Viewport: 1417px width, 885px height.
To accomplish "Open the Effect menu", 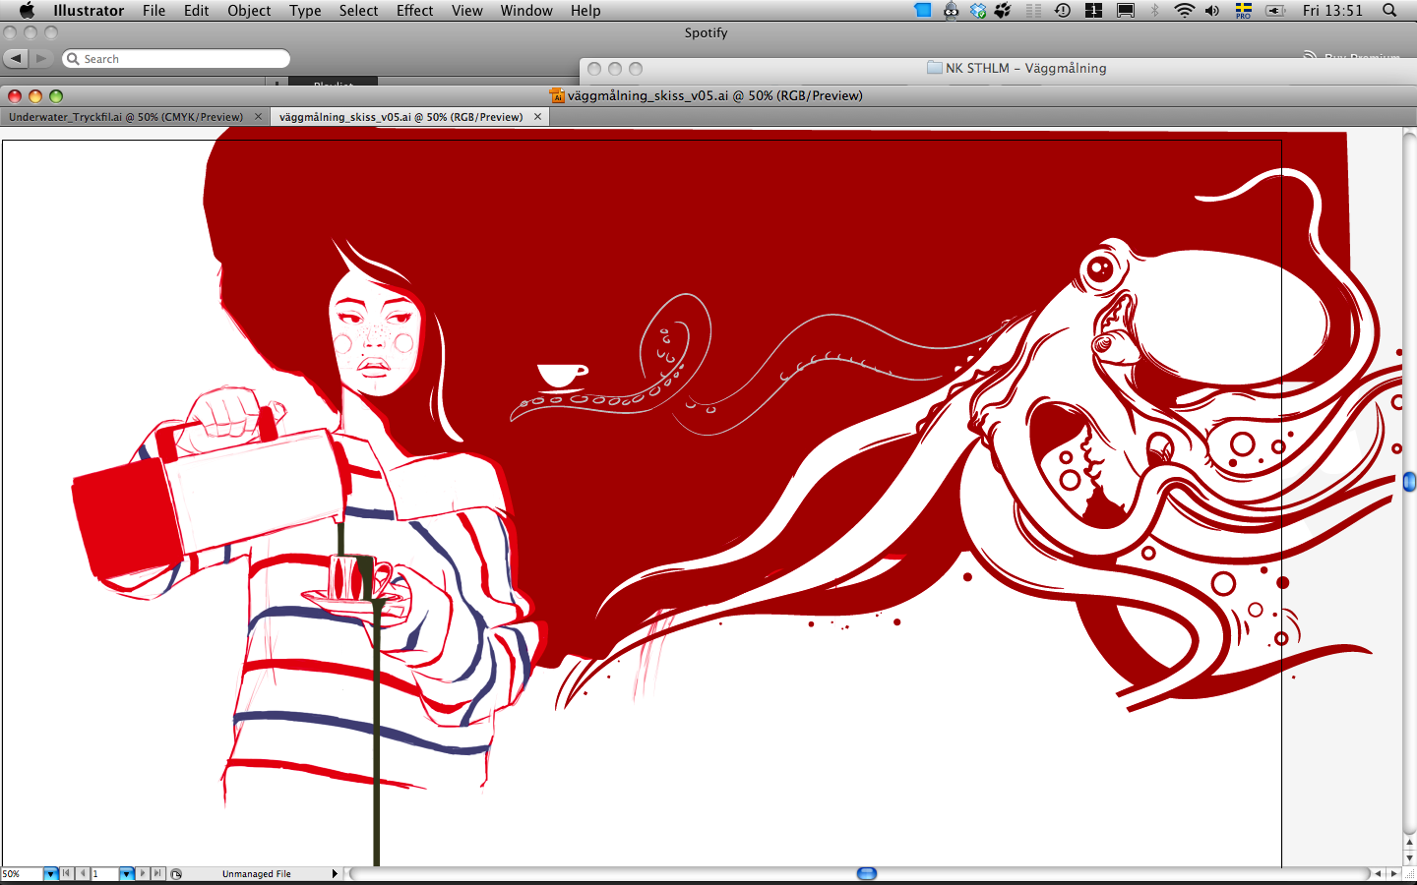I will click(414, 11).
